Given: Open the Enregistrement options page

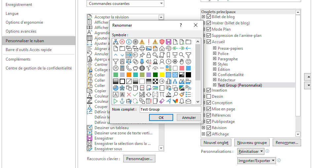Looking at the screenshot, I should click(19, 5).
